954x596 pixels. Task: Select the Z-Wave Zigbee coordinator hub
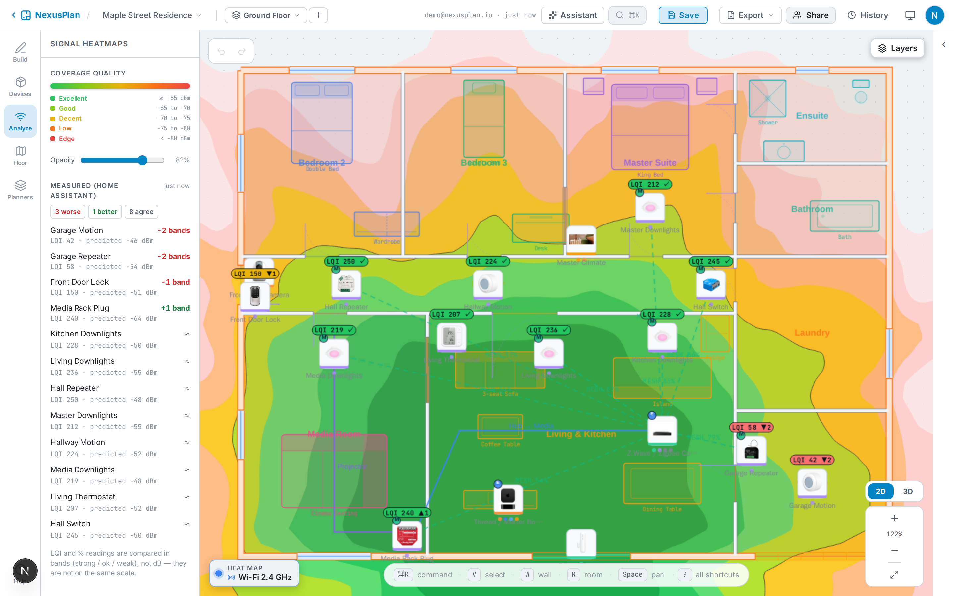(x=662, y=430)
